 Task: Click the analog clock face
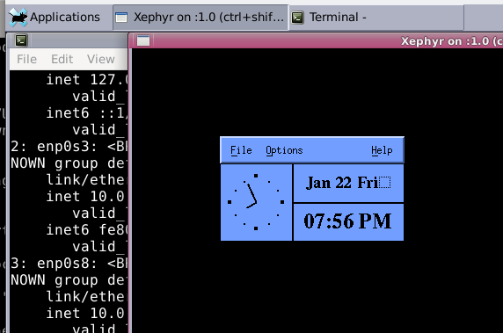256,202
